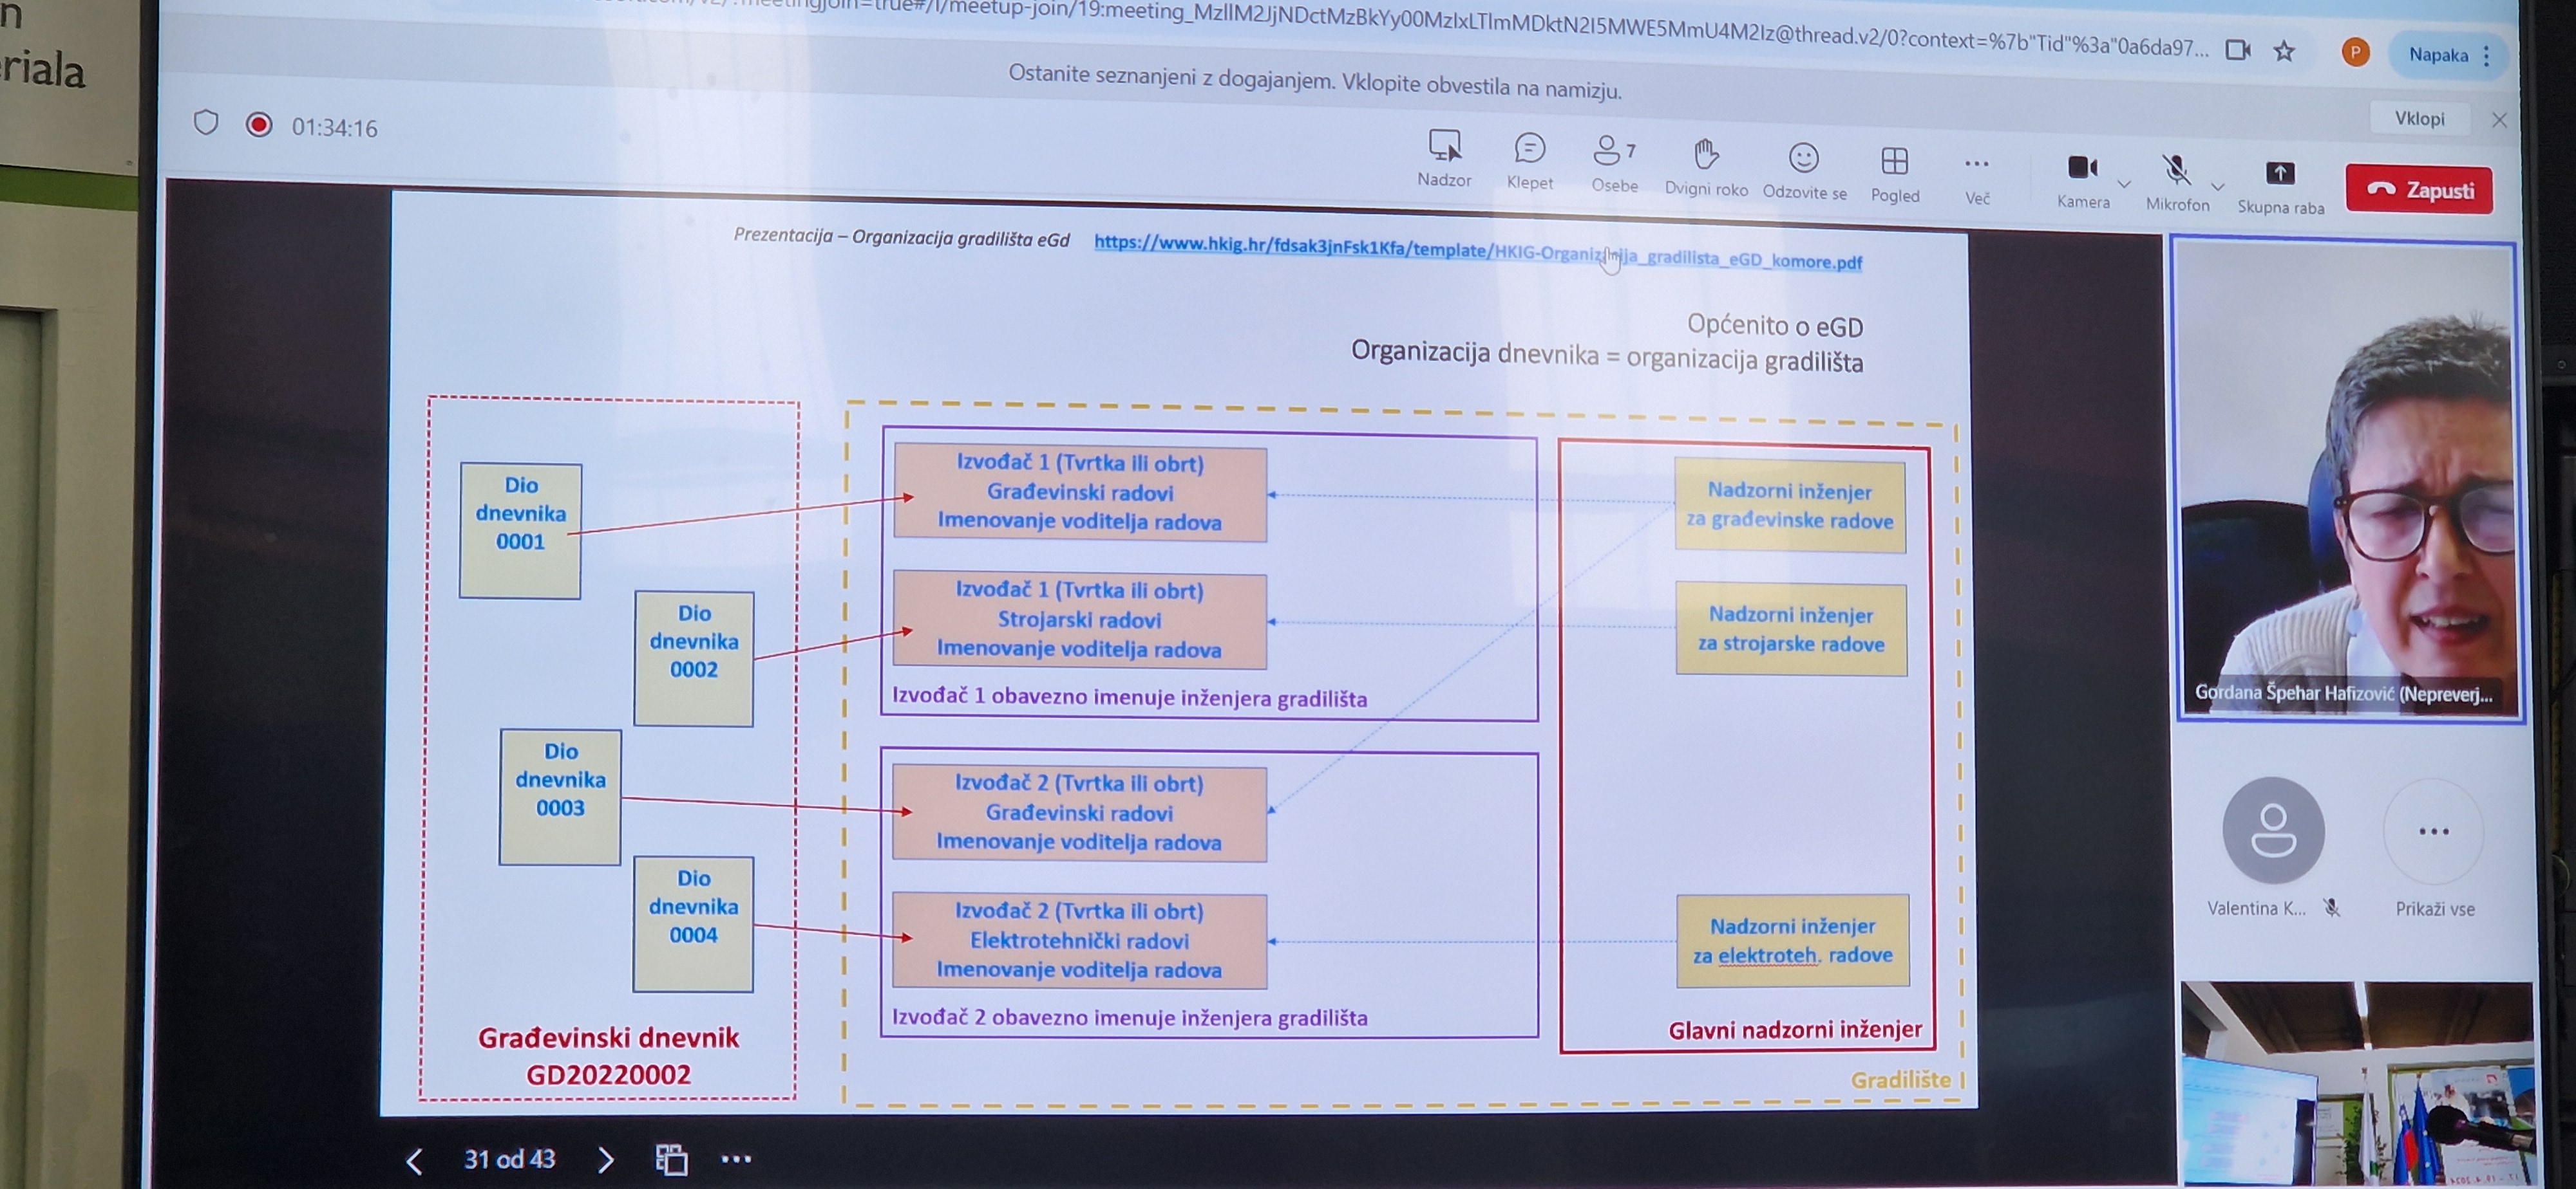The height and width of the screenshot is (1189, 2576).
Task: Open the Odzovite se reactions
Action: [x=1804, y=171]
